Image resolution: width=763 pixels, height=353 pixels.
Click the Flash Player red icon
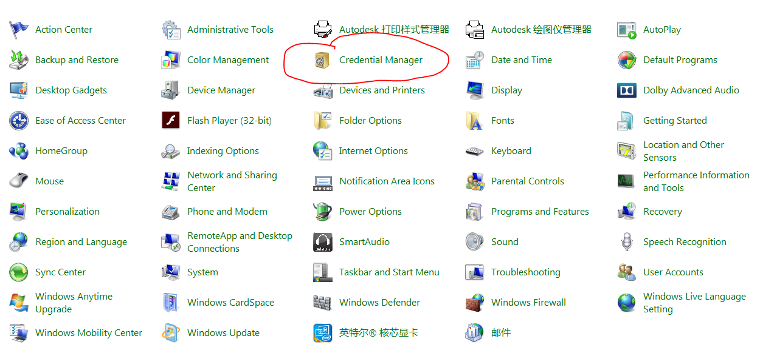[170, 121]
